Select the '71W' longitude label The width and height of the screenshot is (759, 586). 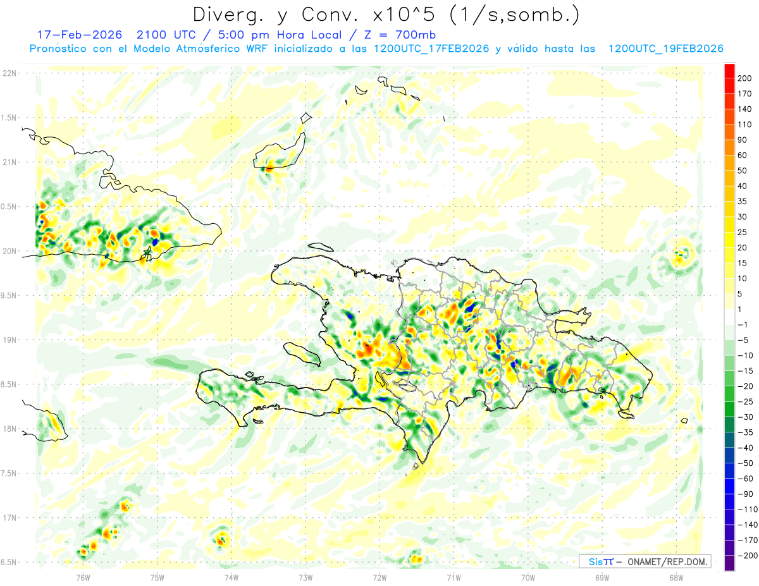tap(454, 577)
